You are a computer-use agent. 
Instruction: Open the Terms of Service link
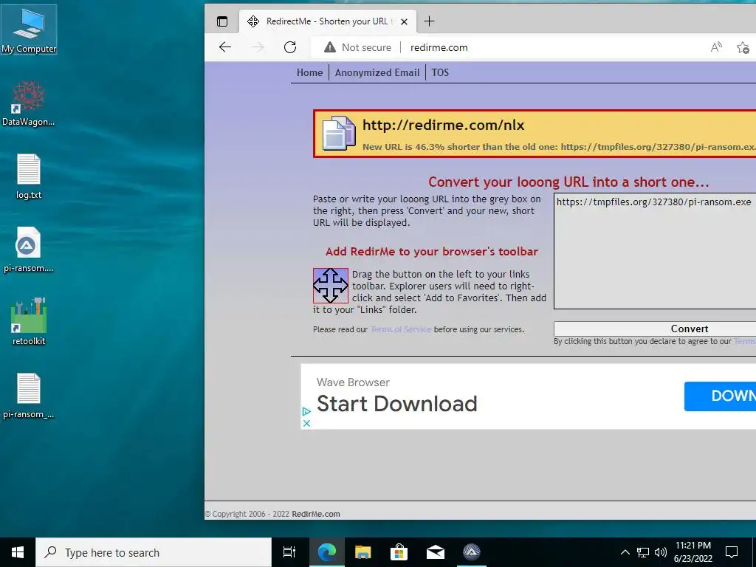[401, 329]
